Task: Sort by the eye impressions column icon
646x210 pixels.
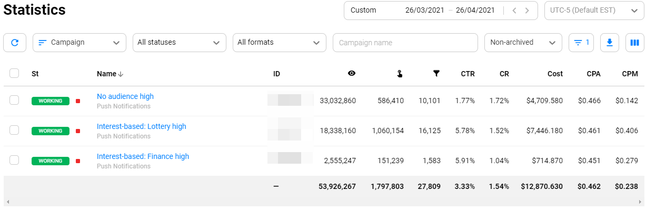Action: pos(352,74)
